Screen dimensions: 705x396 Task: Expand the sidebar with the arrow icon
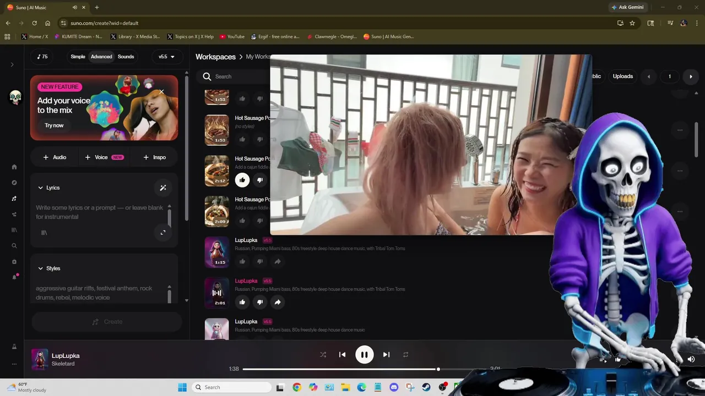click(x=12, y=65)
